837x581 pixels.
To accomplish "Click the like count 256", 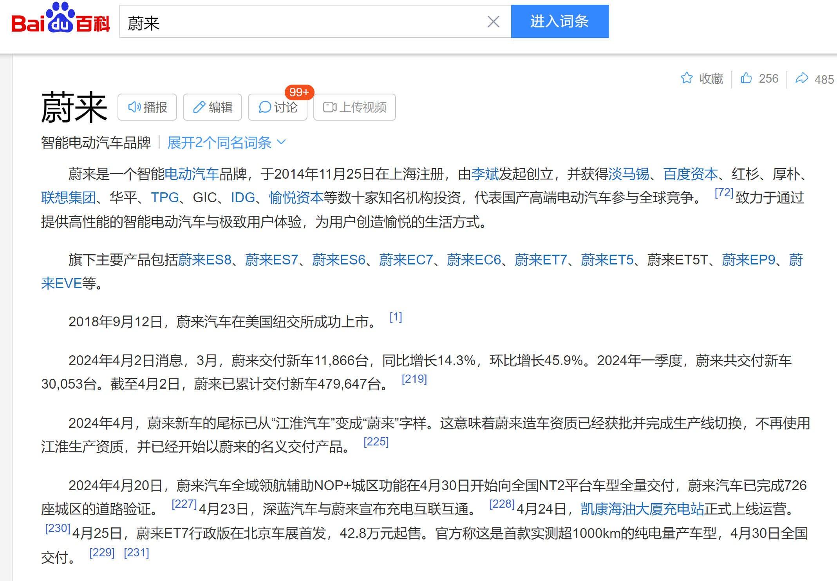I will coord(768,79).
